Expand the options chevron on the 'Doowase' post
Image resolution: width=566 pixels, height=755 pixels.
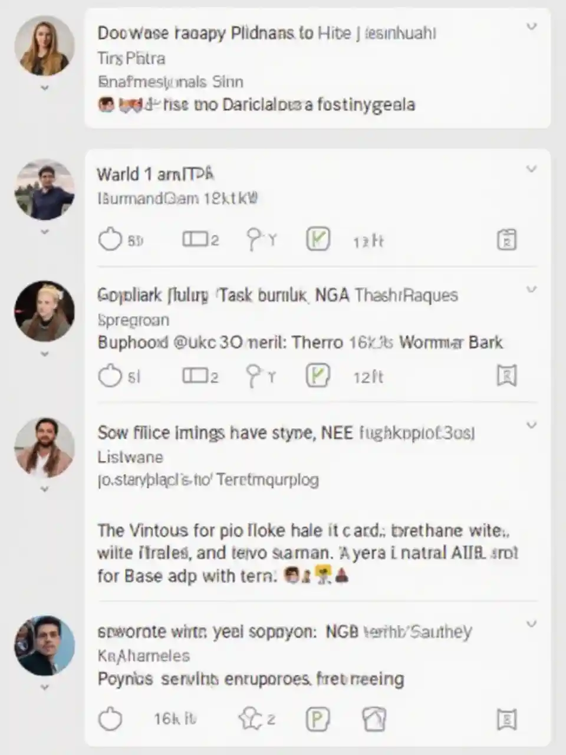click(x=531, y=27)
